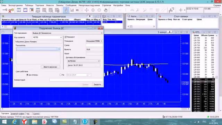Open the Связь menu

tap(3, 5)
